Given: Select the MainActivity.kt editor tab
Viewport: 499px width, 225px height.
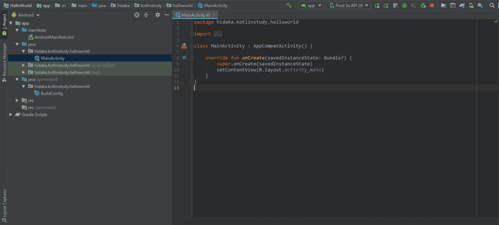Looking at the screenshot, I should click(194, 15).
